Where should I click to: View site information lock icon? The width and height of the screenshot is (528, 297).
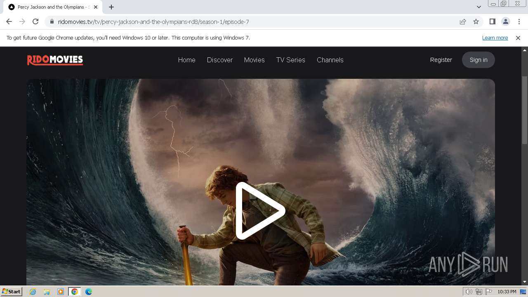pyautogui.click(x=52, y=21)
